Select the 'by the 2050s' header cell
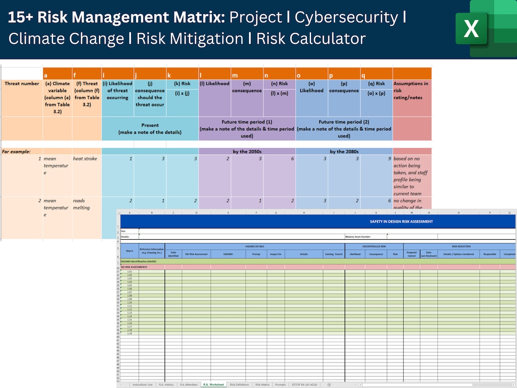 (x=247, y=152)
